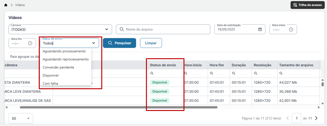
Task: Click the horizontal table scrollbar
Action: 119,107
